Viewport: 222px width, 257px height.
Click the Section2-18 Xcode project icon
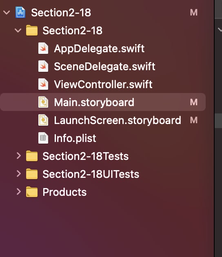20,13
